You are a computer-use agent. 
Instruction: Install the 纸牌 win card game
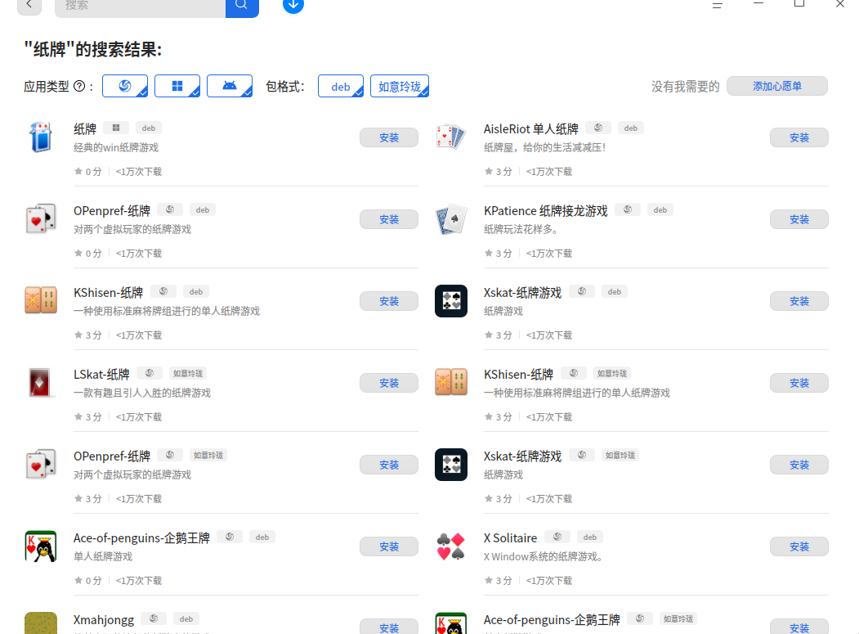click(389, 137)
